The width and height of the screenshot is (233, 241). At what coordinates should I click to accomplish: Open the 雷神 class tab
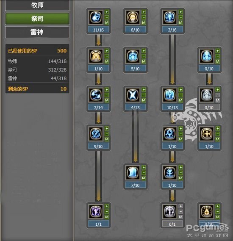tap(37, 32)
